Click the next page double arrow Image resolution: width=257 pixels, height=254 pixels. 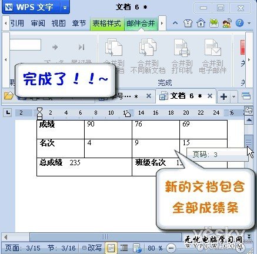click(x=249, y=236)
